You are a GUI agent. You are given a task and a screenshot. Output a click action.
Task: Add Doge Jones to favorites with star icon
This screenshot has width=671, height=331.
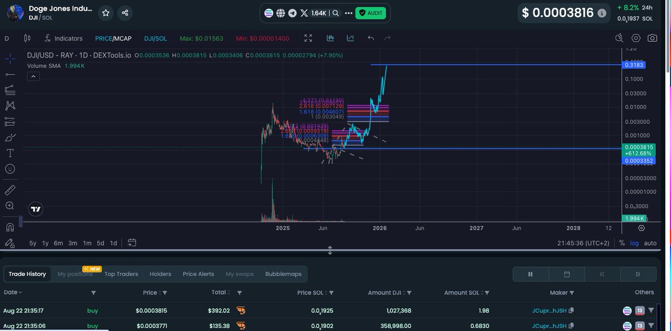pyautogui.click(x=106, y=13)
